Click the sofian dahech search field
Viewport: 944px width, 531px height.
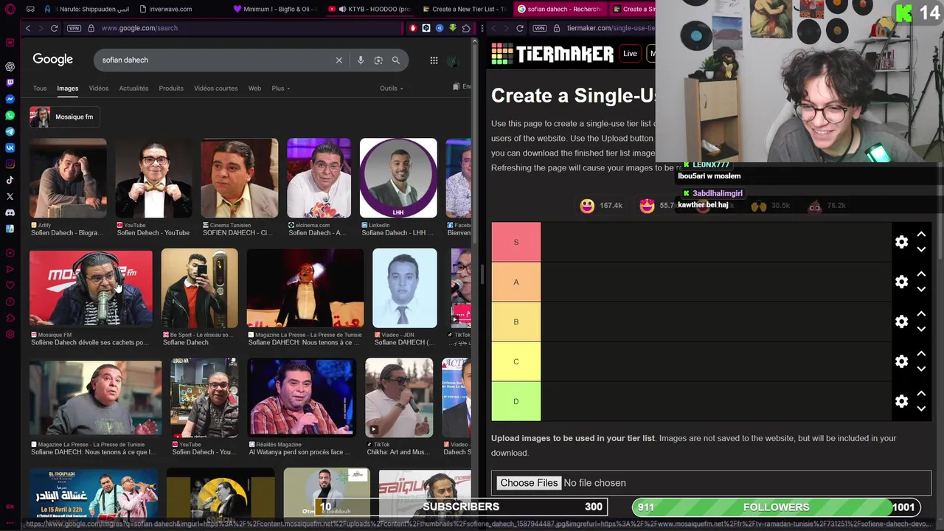click(x=214, y=60)
